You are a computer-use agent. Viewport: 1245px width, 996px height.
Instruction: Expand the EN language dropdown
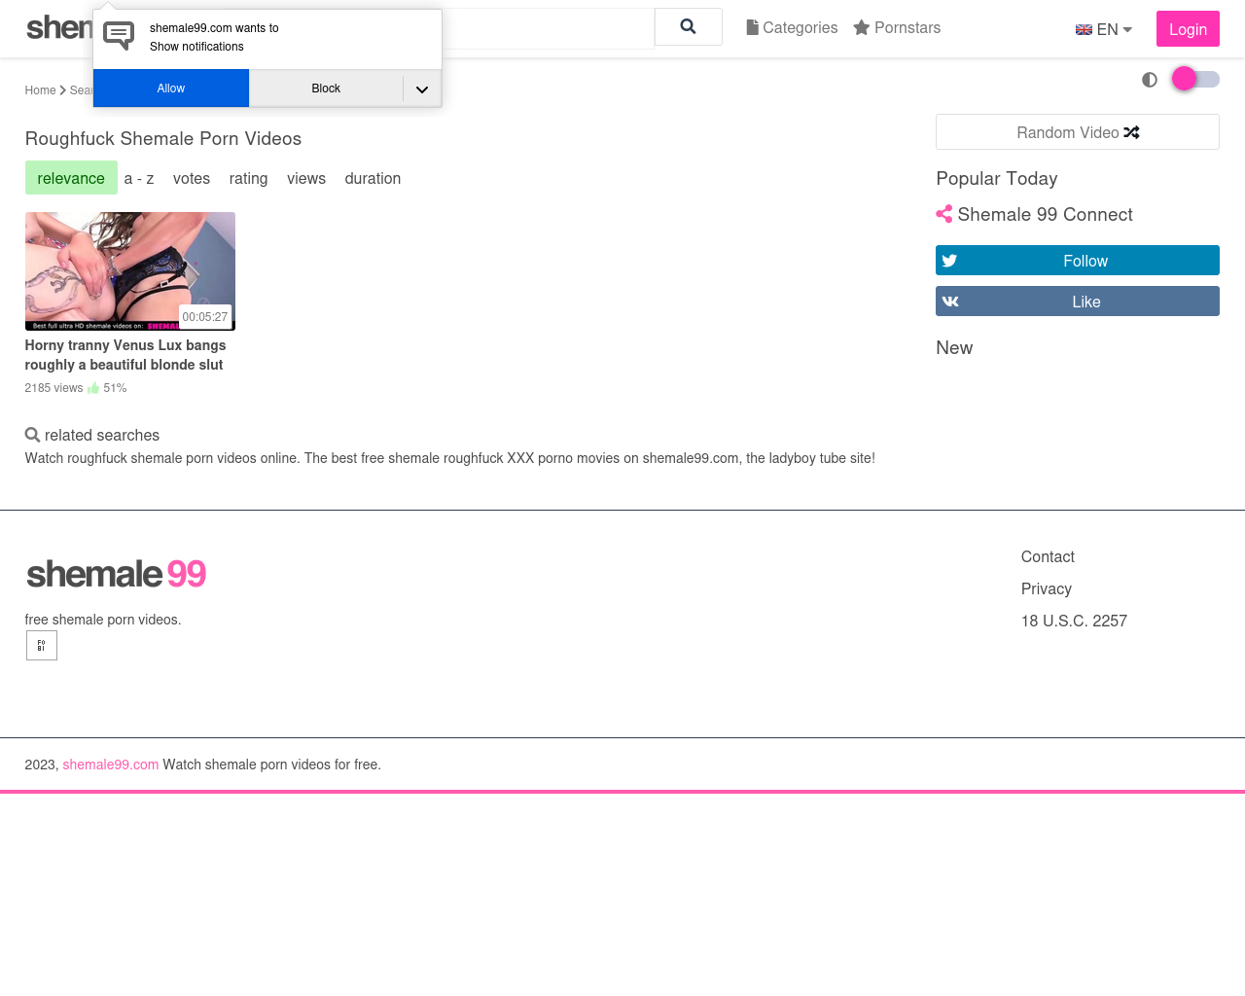[1104, 29]
